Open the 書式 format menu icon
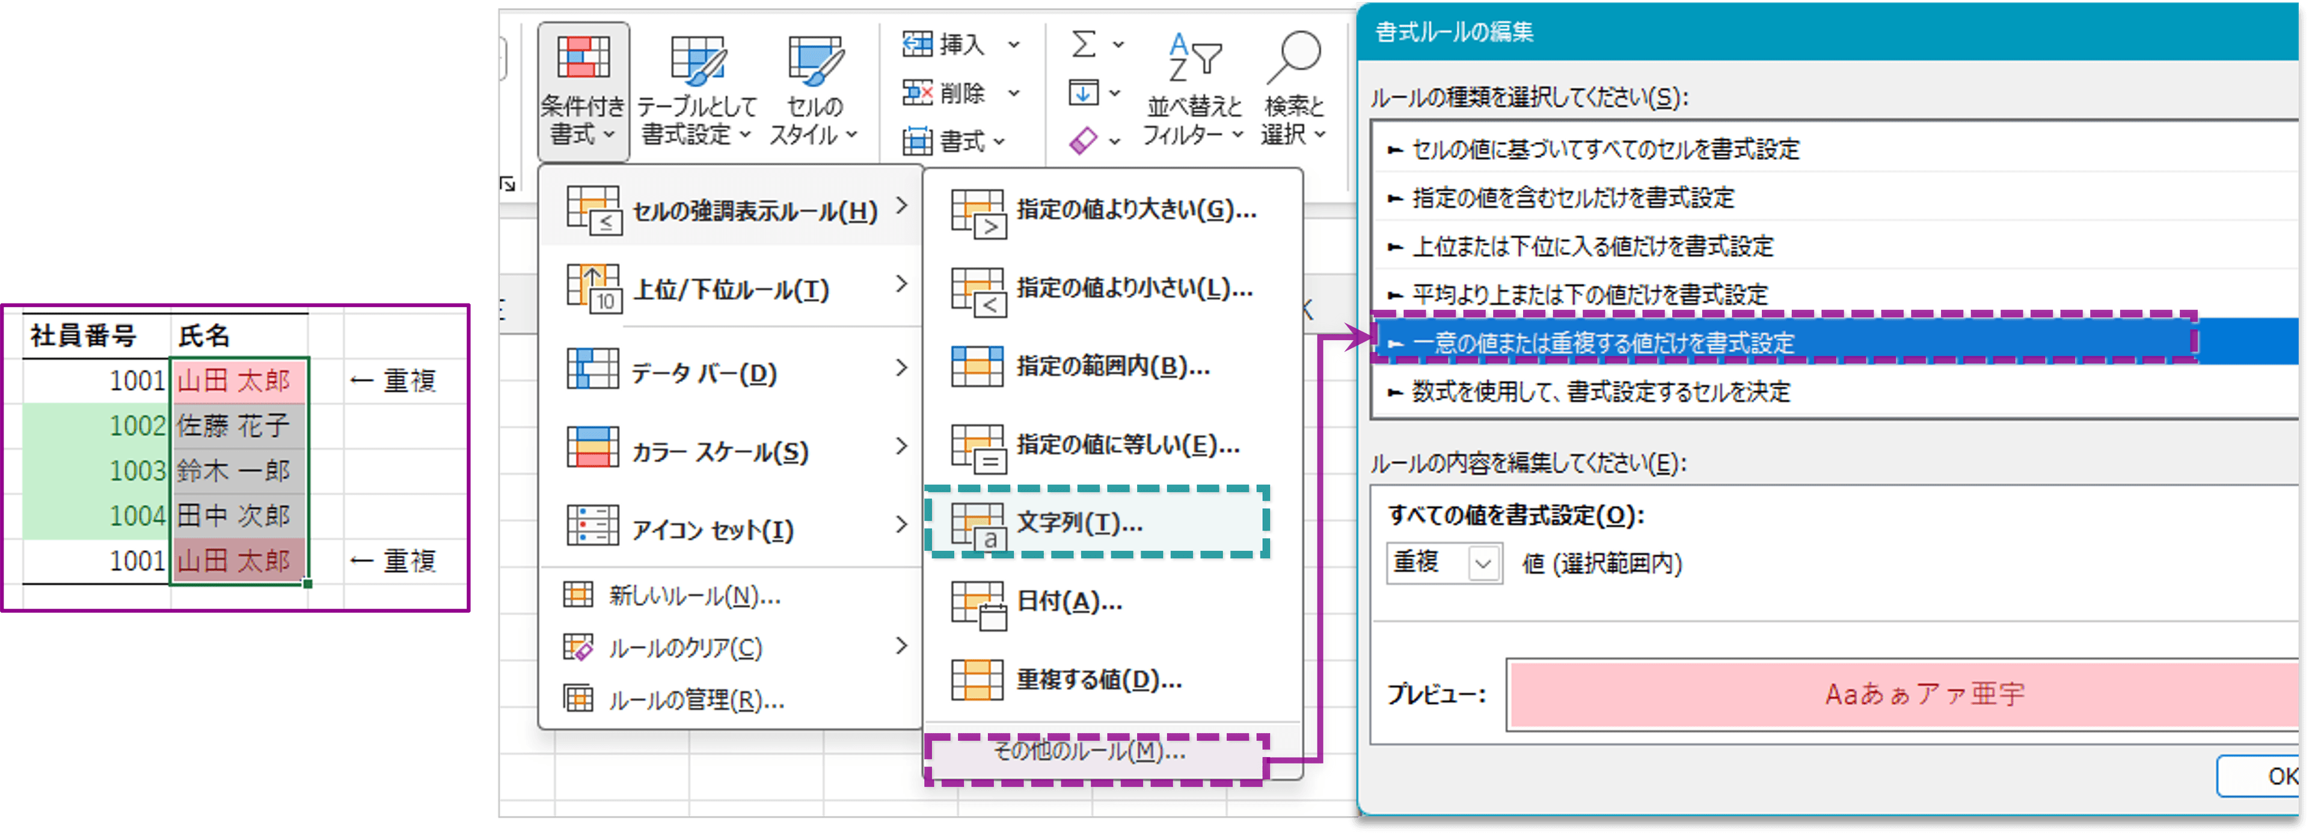Viewport: 2309px width, 834px height. (918, 141)
